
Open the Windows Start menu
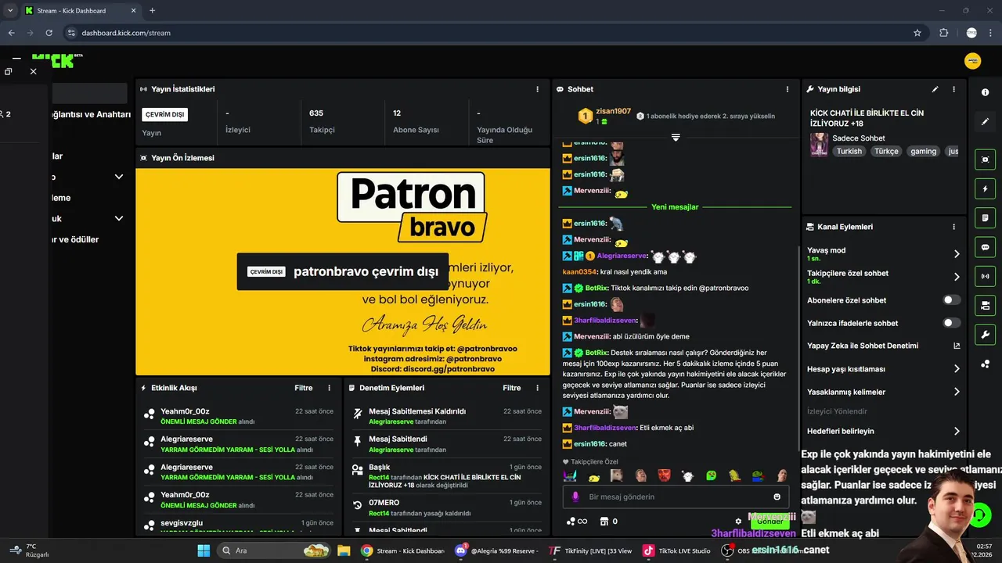coord(204,550)
